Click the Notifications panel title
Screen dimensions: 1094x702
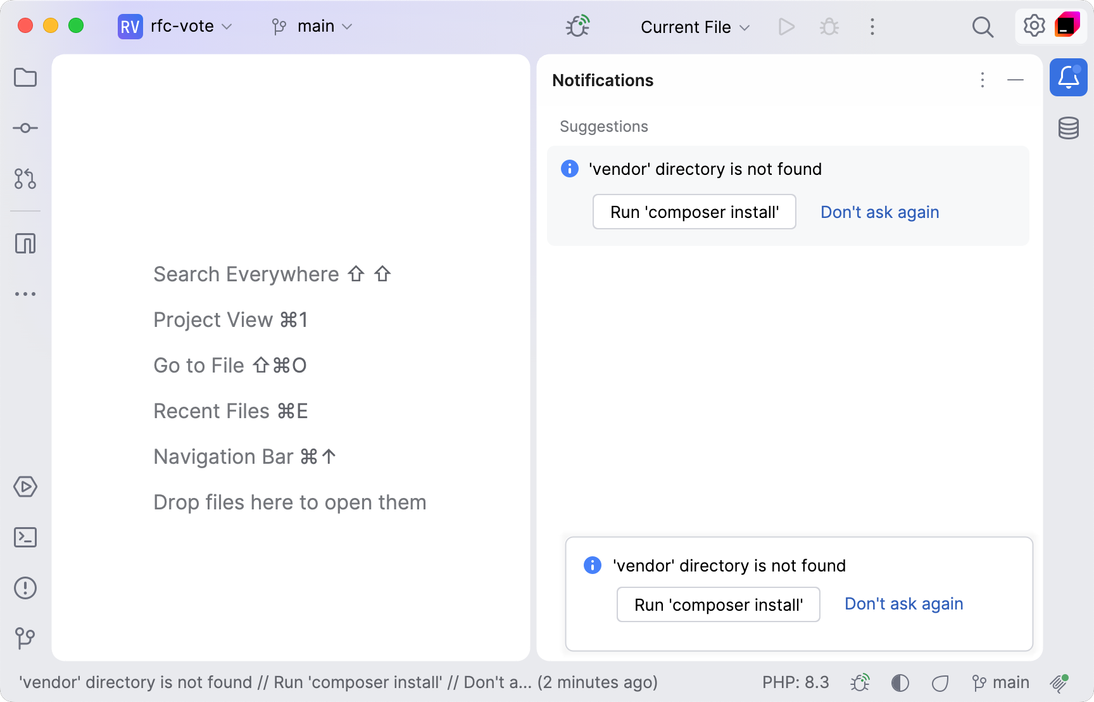coord(603,80)
